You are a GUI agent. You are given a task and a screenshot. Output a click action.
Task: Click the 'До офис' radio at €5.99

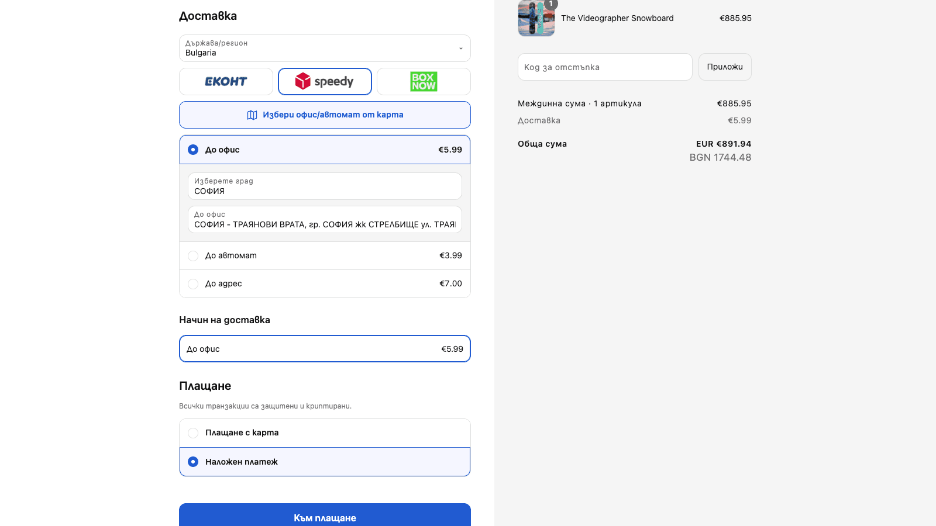(x=193, y=150)
